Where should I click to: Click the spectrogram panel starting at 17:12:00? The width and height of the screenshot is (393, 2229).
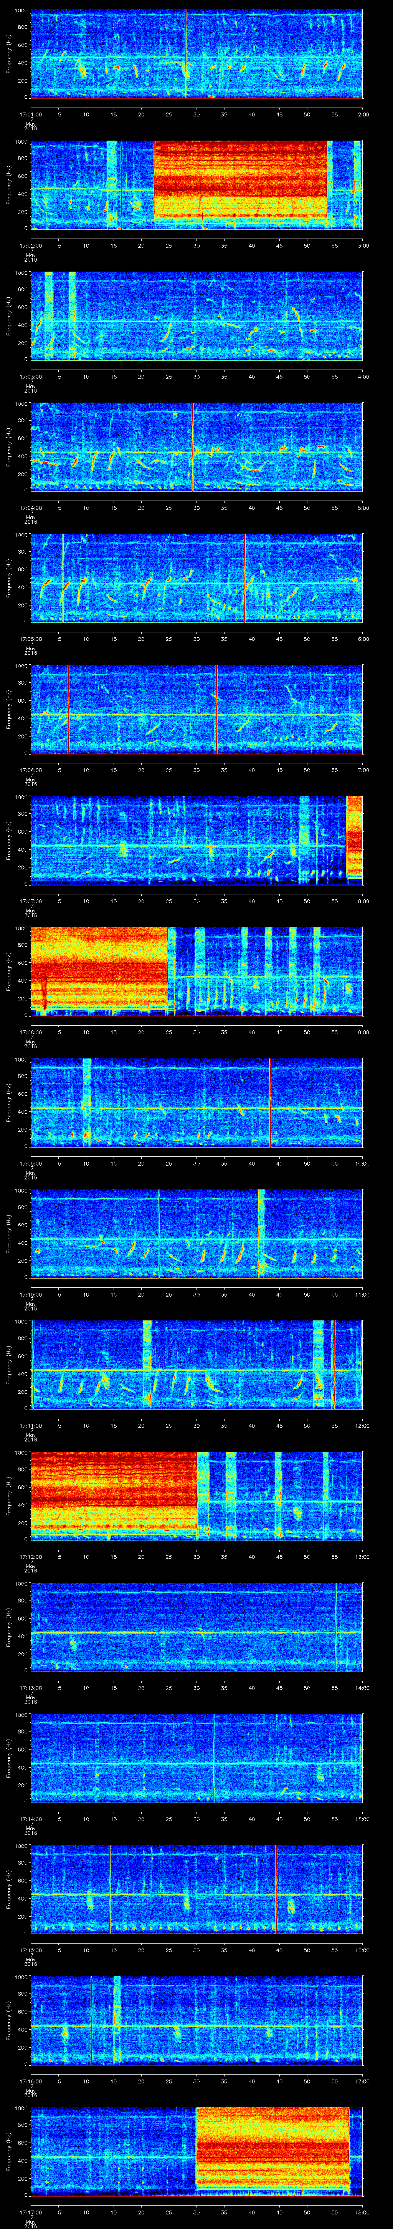point(196,1496)
